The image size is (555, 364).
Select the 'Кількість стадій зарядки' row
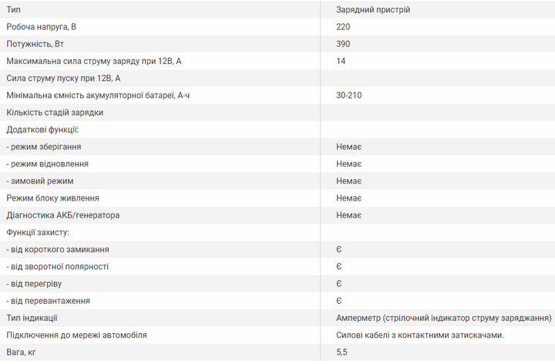click(277, 113)
